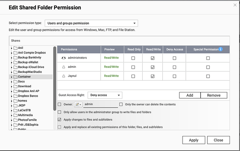Check Only the owner can delete contents
Screen dimensions: 240x151
(x=121, y=104)
